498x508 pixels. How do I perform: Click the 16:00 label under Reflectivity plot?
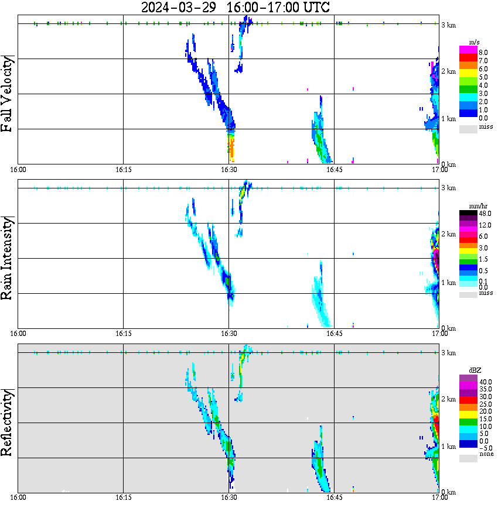click(18, 497)
